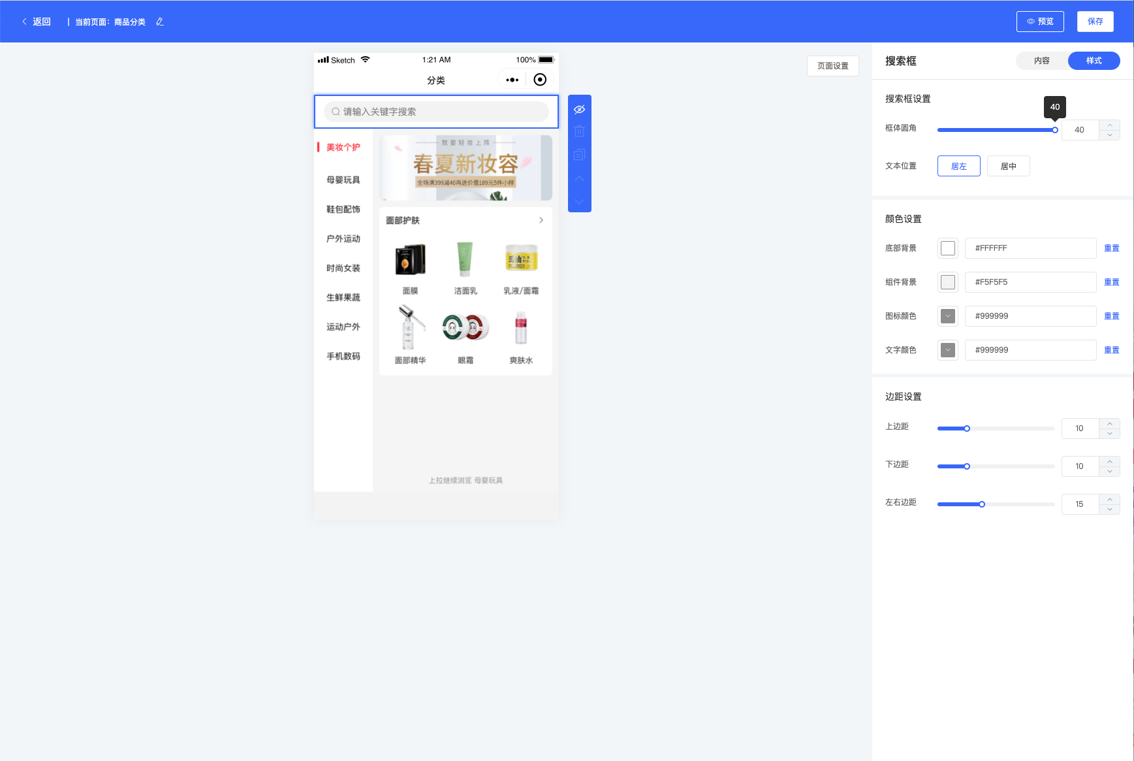Click the delete trash icon in component toolbar
The width and height of the screenshot is (1134, 761).
pos(579,131)
